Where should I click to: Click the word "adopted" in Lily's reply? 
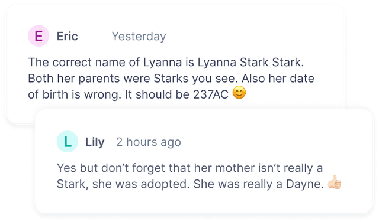165,184
